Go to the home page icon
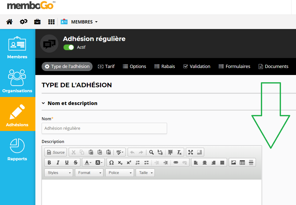 tap(10, 22)
